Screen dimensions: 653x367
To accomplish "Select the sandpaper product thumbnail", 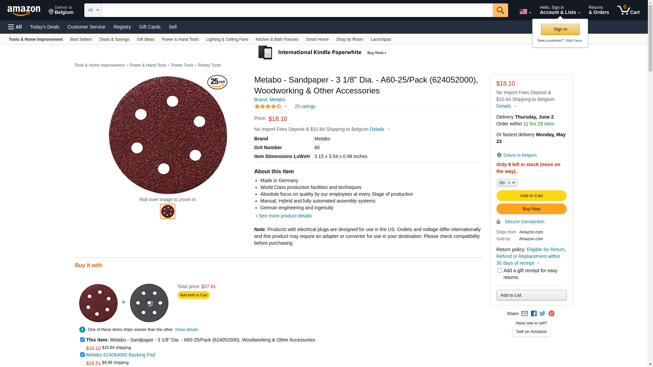I will (168, 211).
